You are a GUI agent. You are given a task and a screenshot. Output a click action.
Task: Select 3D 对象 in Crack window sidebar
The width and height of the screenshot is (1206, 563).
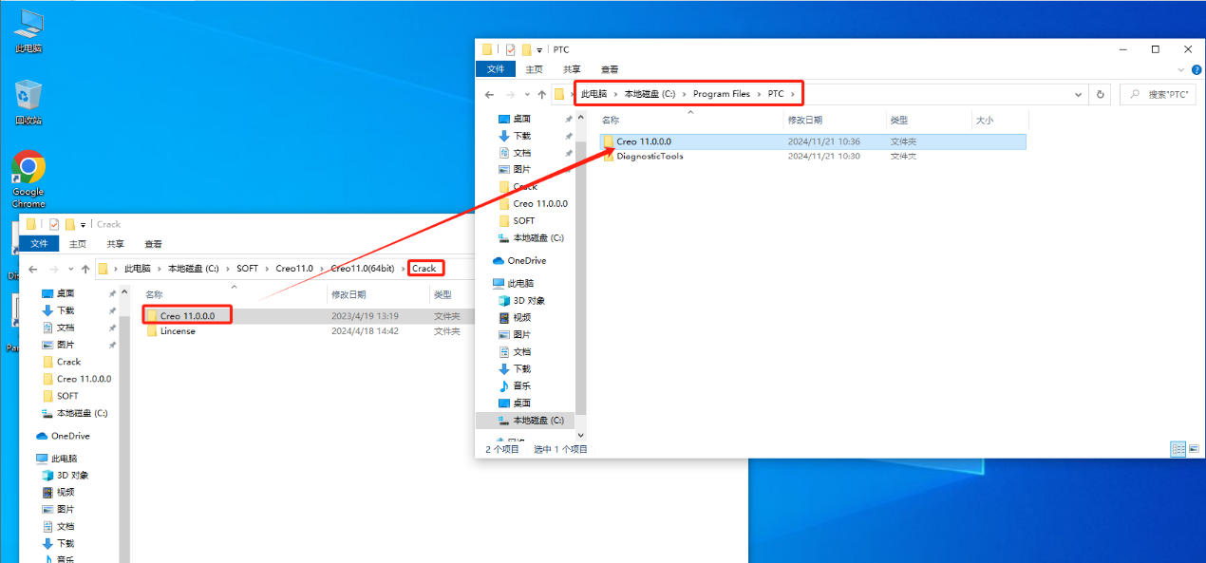[66, 475]
